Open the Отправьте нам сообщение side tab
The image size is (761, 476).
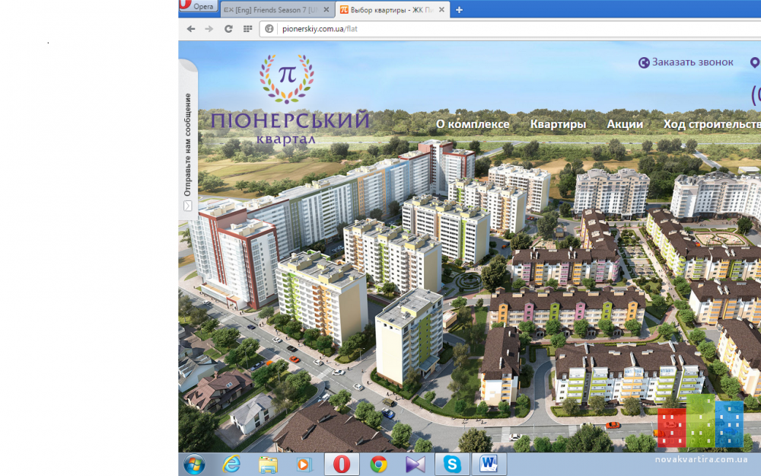tap(188, 140)
